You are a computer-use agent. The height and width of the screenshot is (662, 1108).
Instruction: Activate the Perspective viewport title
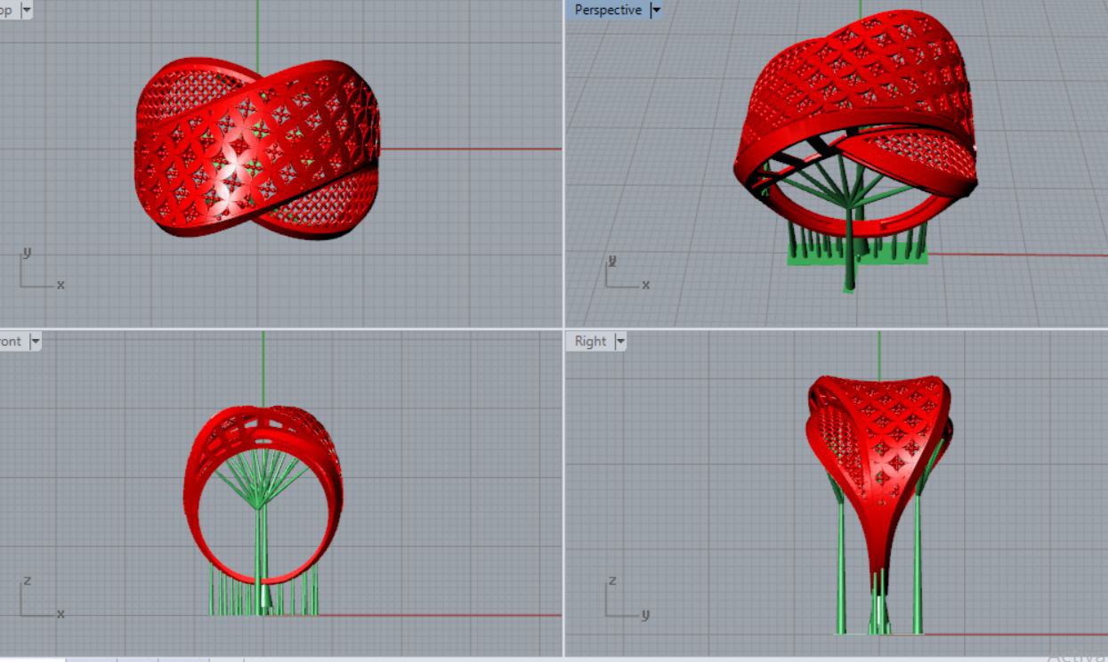pyautogui.click(x=608, y=10)
